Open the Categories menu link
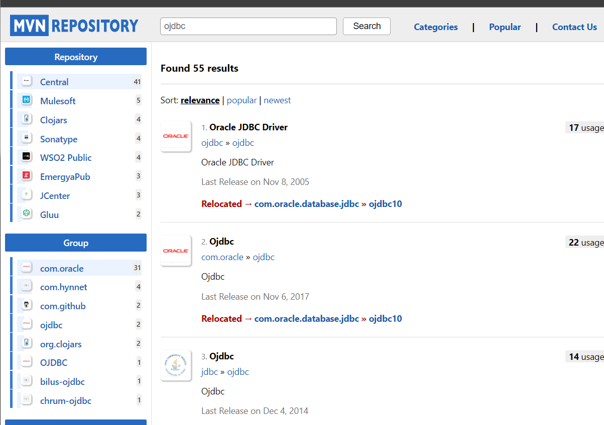Viewport: 604px width, 425px height. pyautogui.click(x=436, y=27)
